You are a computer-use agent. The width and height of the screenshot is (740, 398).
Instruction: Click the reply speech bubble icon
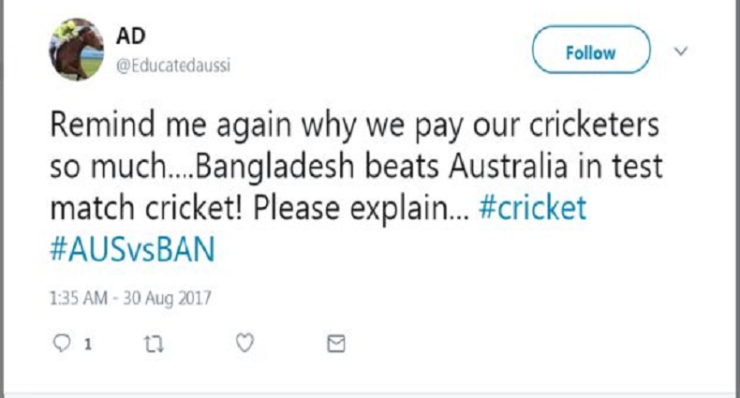coord(62,344)
